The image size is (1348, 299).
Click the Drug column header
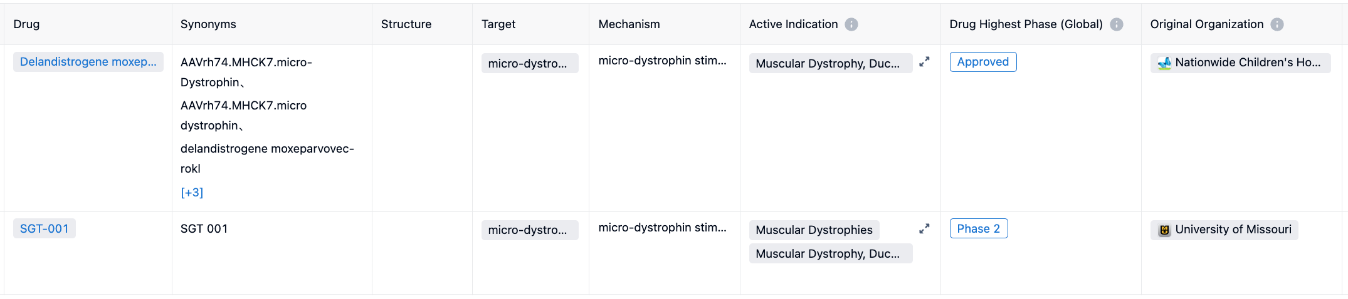26,24
